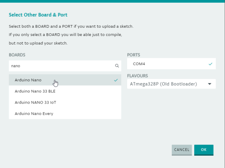The width and height of the screenshot is (225, 168).
Task: Click the BOARDS section heading
Action: point(17,55)
